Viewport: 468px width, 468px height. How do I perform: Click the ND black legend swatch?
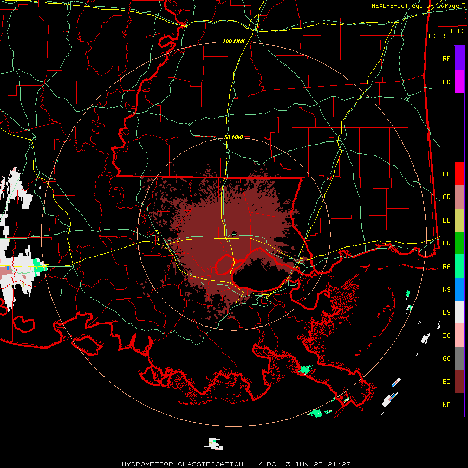click(x=459, y=405)
